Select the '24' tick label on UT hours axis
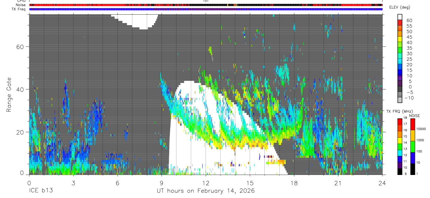The width and height of the screenshot is (430, 198). (x=382, y=183)
